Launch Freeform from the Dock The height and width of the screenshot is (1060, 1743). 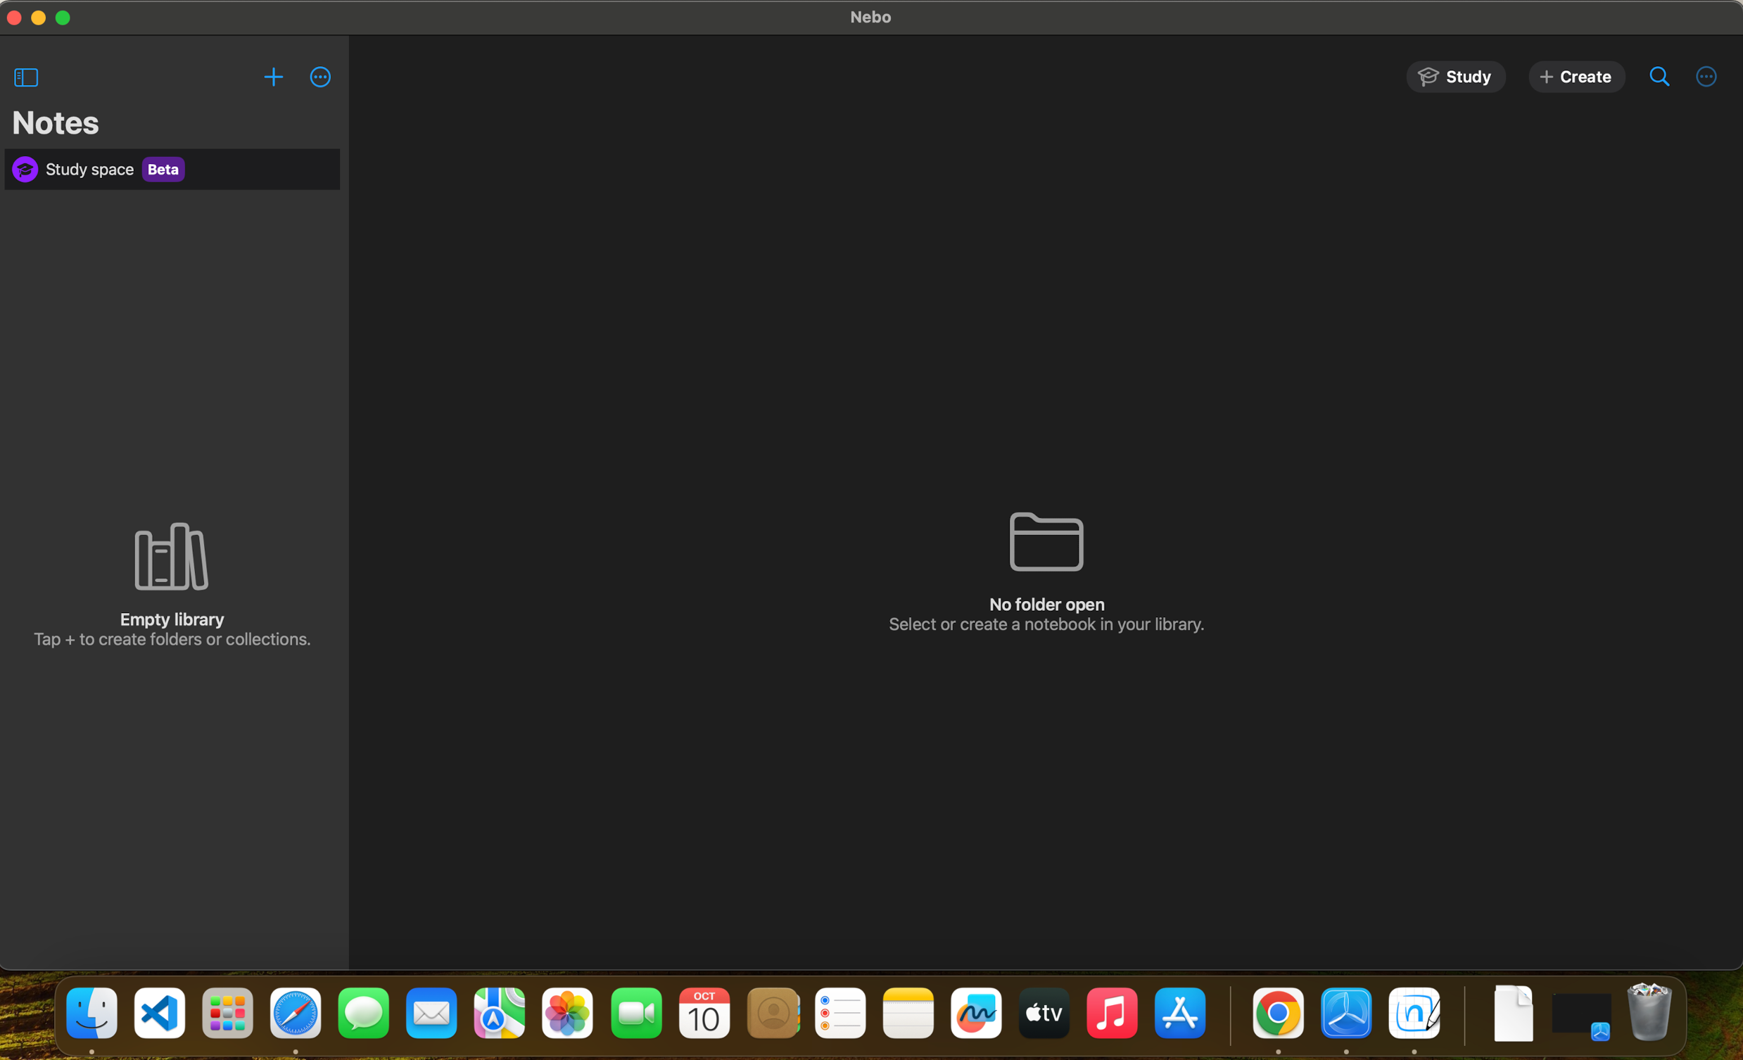(975, 1014)
